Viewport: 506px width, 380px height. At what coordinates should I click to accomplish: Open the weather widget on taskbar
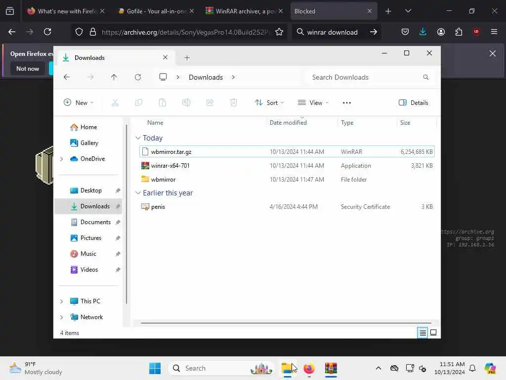[36, 368]
